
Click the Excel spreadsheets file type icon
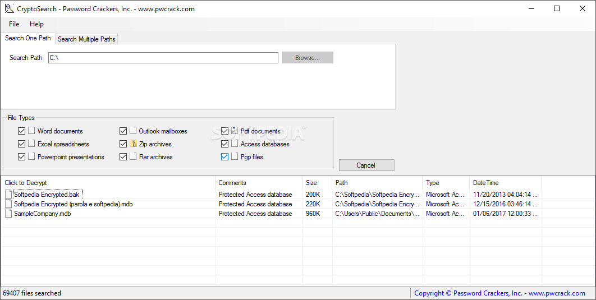click(x=31, y=144)
